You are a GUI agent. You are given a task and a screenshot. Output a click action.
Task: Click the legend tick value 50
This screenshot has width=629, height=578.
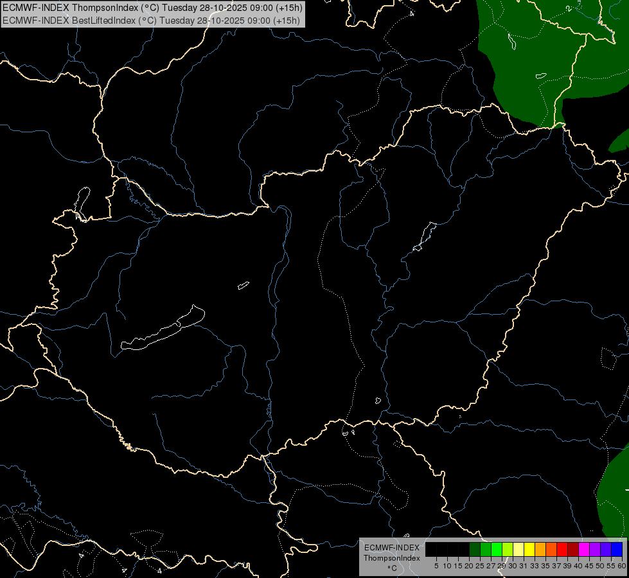click(x=600, y=566)
